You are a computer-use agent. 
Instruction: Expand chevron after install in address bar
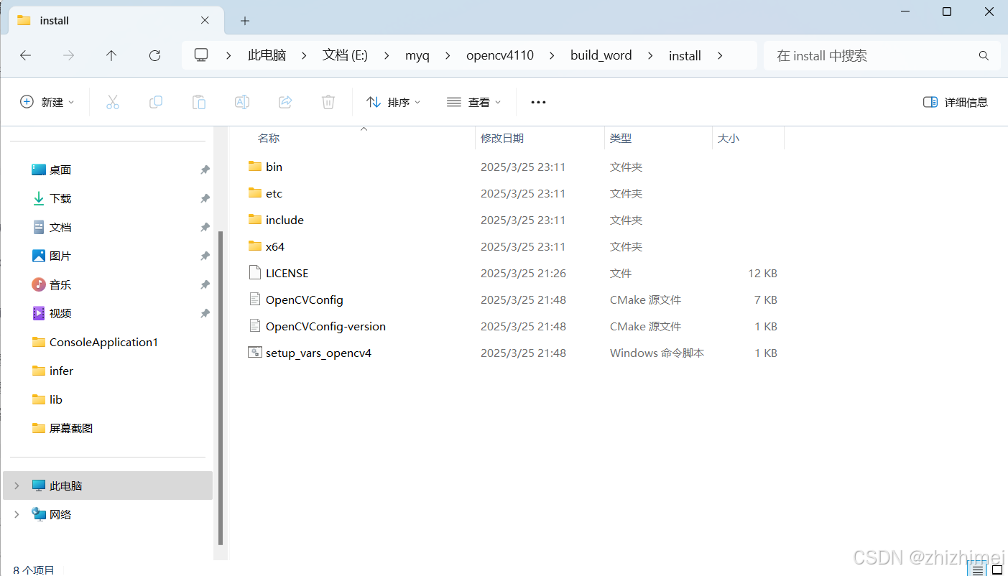pos(720,55)
